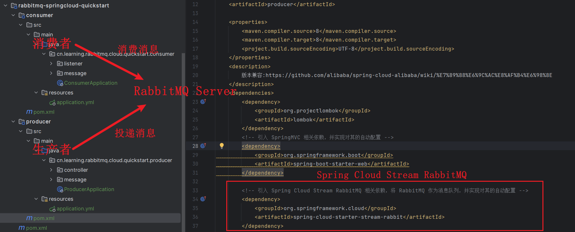Collapse the producer resources folder
This screenshot has height=232, width=575.
click(36, 199)
